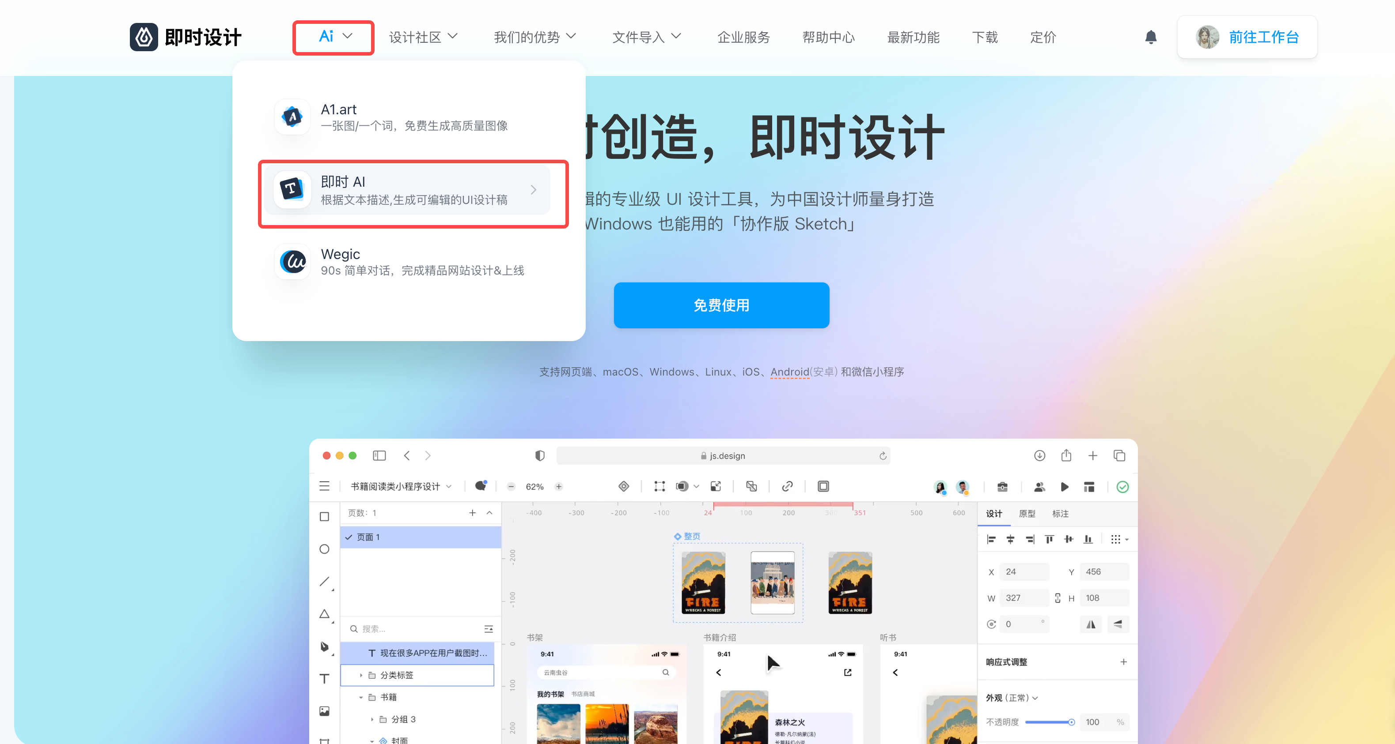Select the rectangle frame tool
Image resolution: width=1395 pixels, height=744 pixels.
coord(324,516)
